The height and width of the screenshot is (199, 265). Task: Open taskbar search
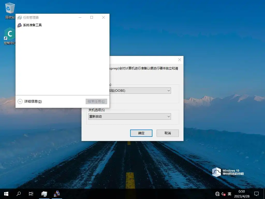(19, 194)
